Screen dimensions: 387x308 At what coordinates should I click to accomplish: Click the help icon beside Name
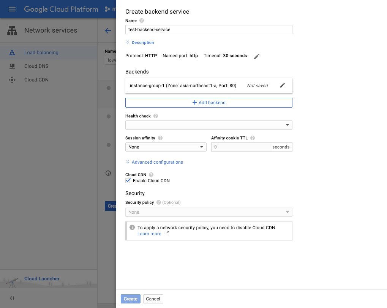pos(142,20)
